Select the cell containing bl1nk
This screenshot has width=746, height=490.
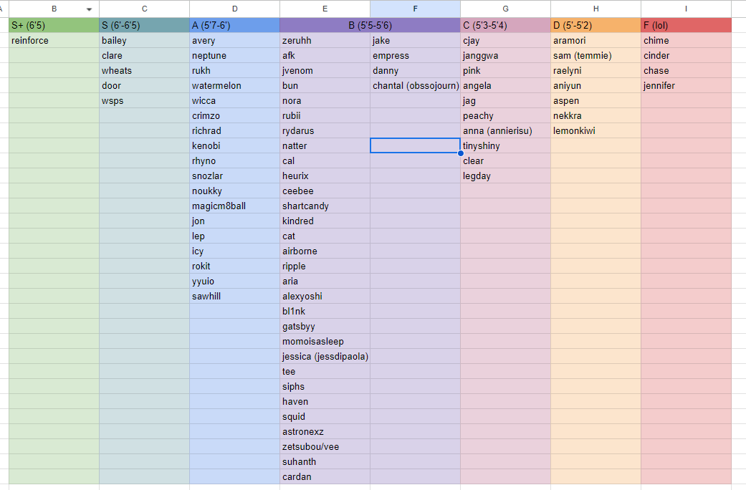tap(325, 311)
